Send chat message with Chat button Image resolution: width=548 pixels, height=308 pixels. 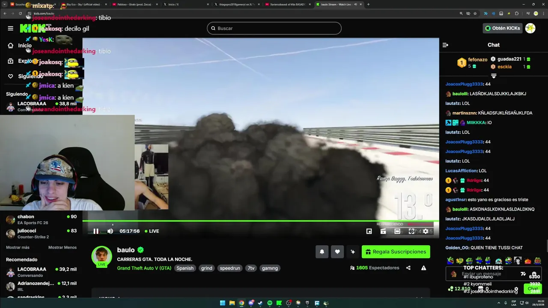click(533, 289)
